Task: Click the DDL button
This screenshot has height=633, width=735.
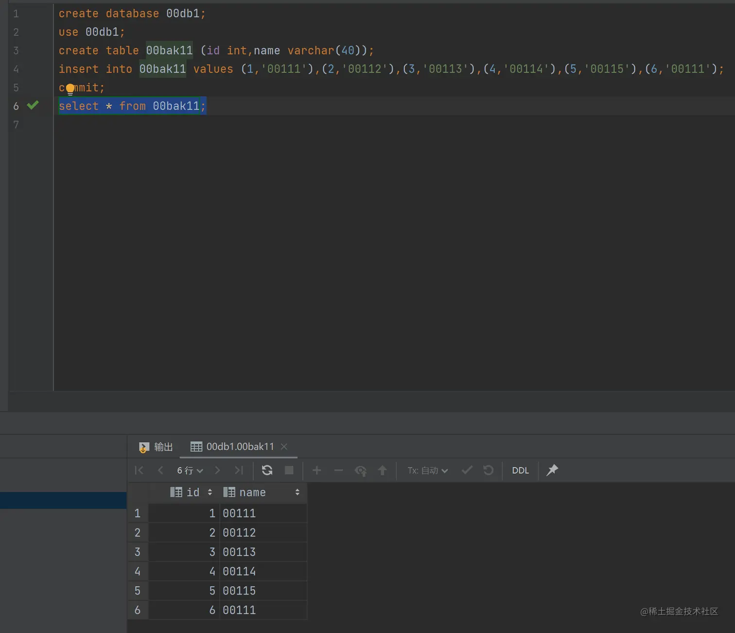Action: (520, 471)
